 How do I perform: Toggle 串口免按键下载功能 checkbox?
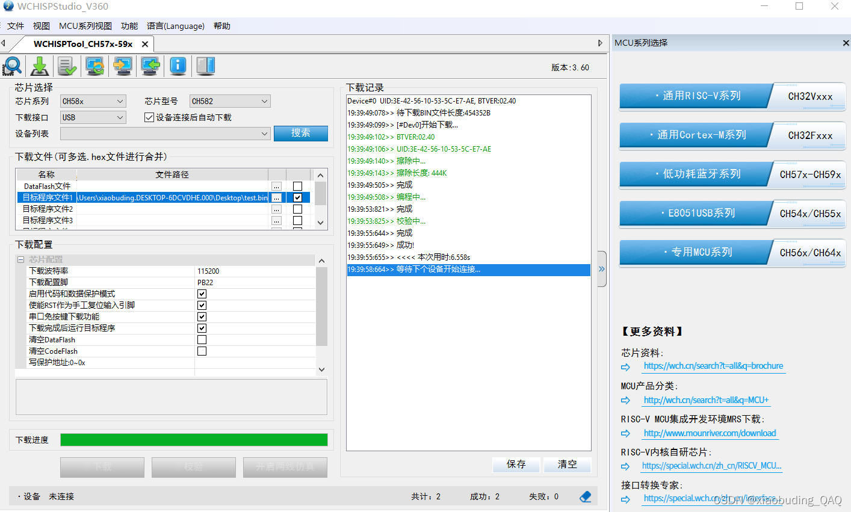click(x=202, y=316)
